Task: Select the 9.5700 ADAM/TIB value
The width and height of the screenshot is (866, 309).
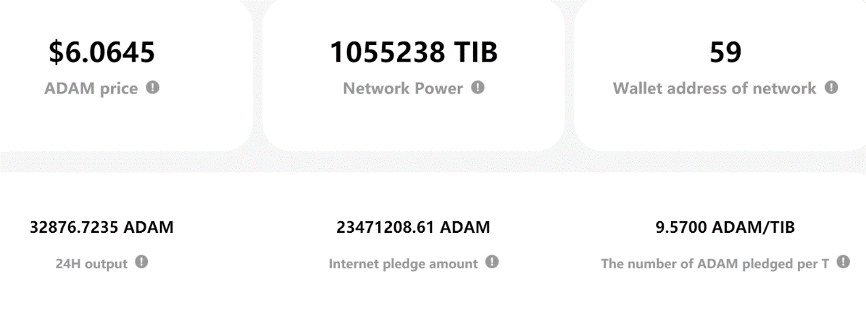Action: tap(725, 227)
